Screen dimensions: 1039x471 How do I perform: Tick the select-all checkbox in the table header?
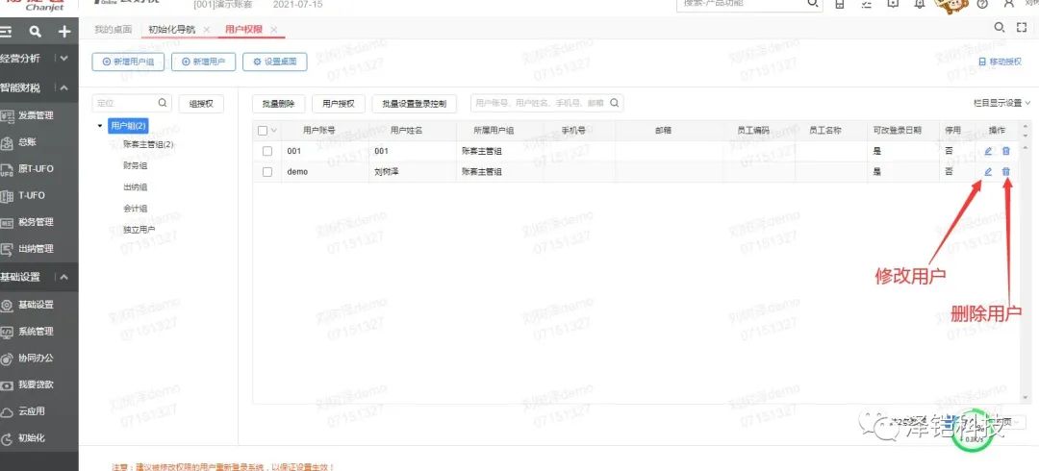pos(263,131)
